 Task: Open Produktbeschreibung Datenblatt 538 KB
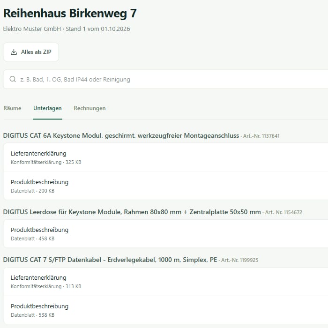(166, 310)
